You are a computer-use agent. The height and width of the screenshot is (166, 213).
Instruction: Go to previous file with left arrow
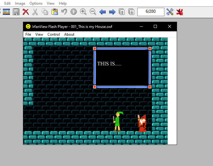point(103,12)
